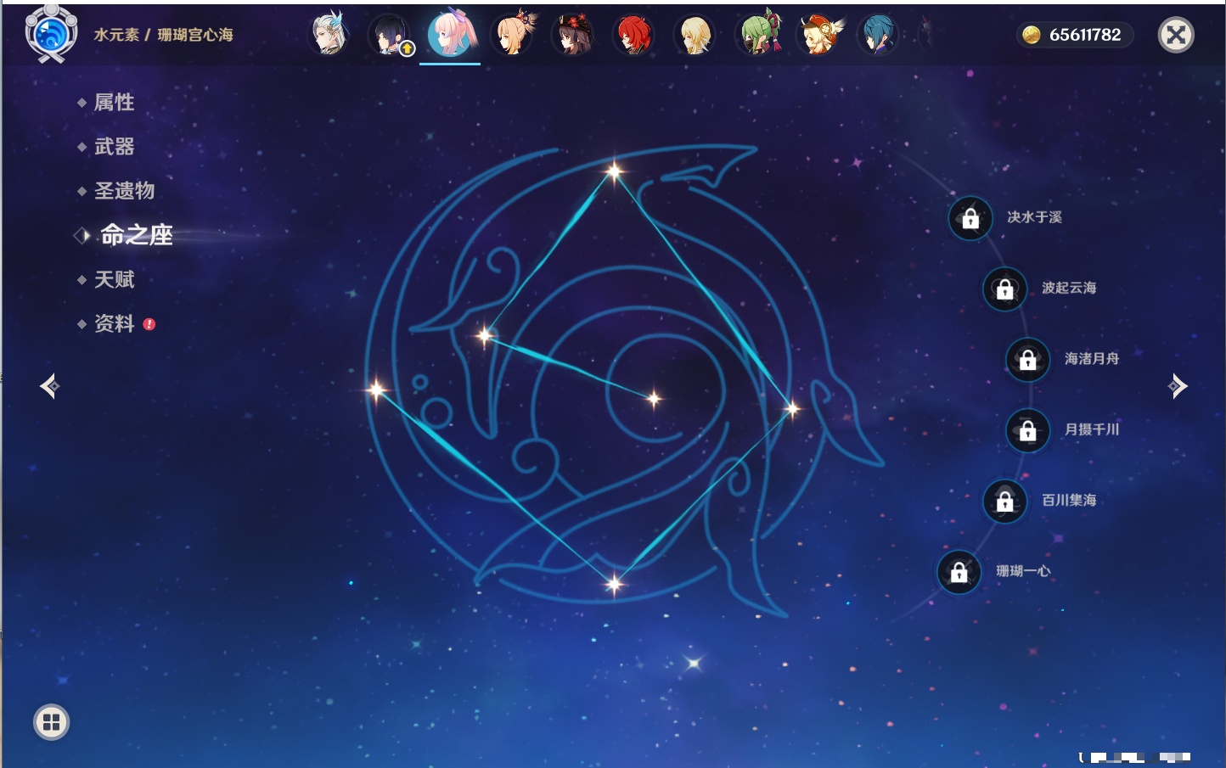Open the grid menu button
Image resolution: width=1226 pixels, height=768 pixels.
51,722
